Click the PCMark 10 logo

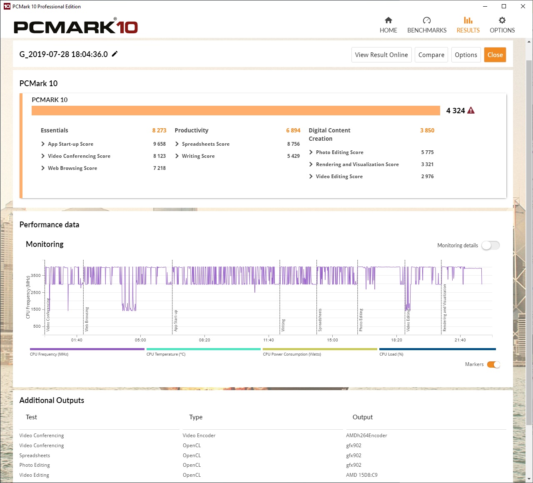coord(76,27)
